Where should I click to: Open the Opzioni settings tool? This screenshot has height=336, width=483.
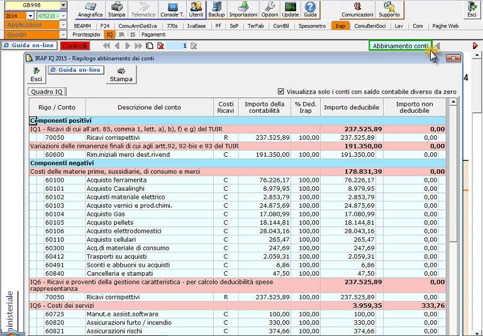click(x=270, y=10)
